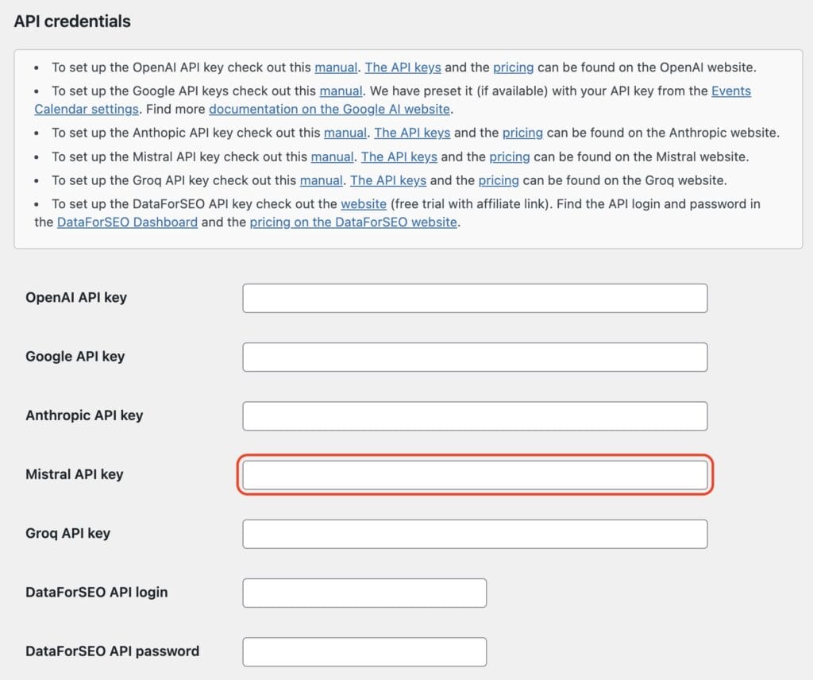Open the Anthropic pricing link
813x680 pixels.
(x=523, y=133)
